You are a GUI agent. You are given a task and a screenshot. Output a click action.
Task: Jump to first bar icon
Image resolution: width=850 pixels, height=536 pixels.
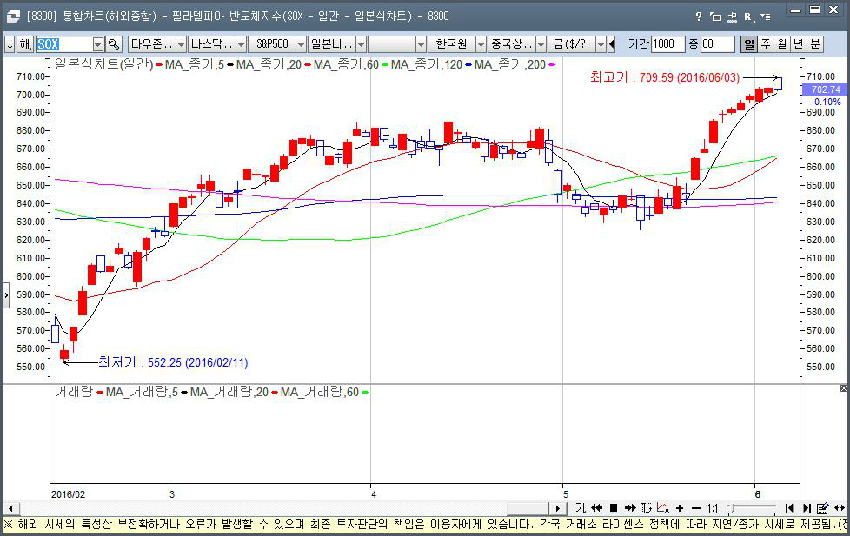tap(789, 508)
